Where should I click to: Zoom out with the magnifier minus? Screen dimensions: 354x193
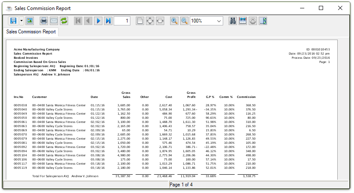click(x=184, y=21)
